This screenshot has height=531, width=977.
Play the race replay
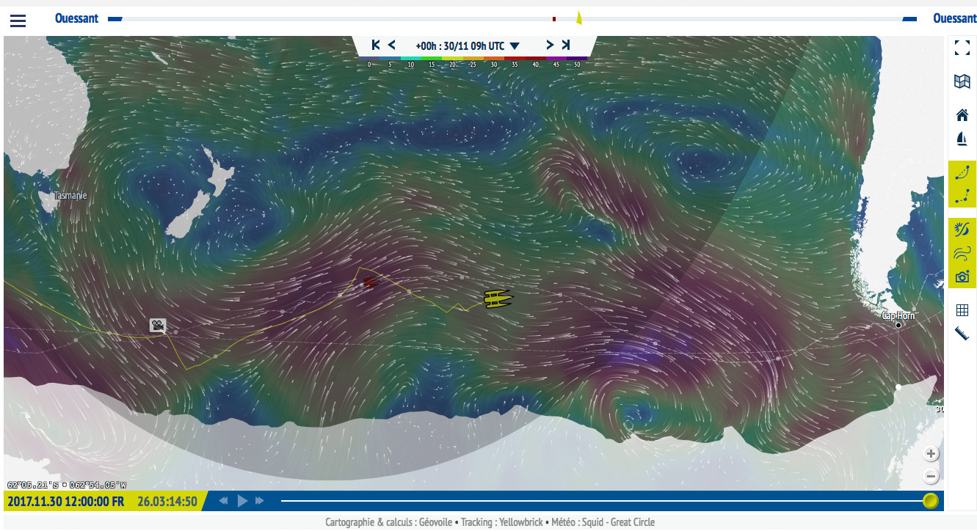(242, 501)
